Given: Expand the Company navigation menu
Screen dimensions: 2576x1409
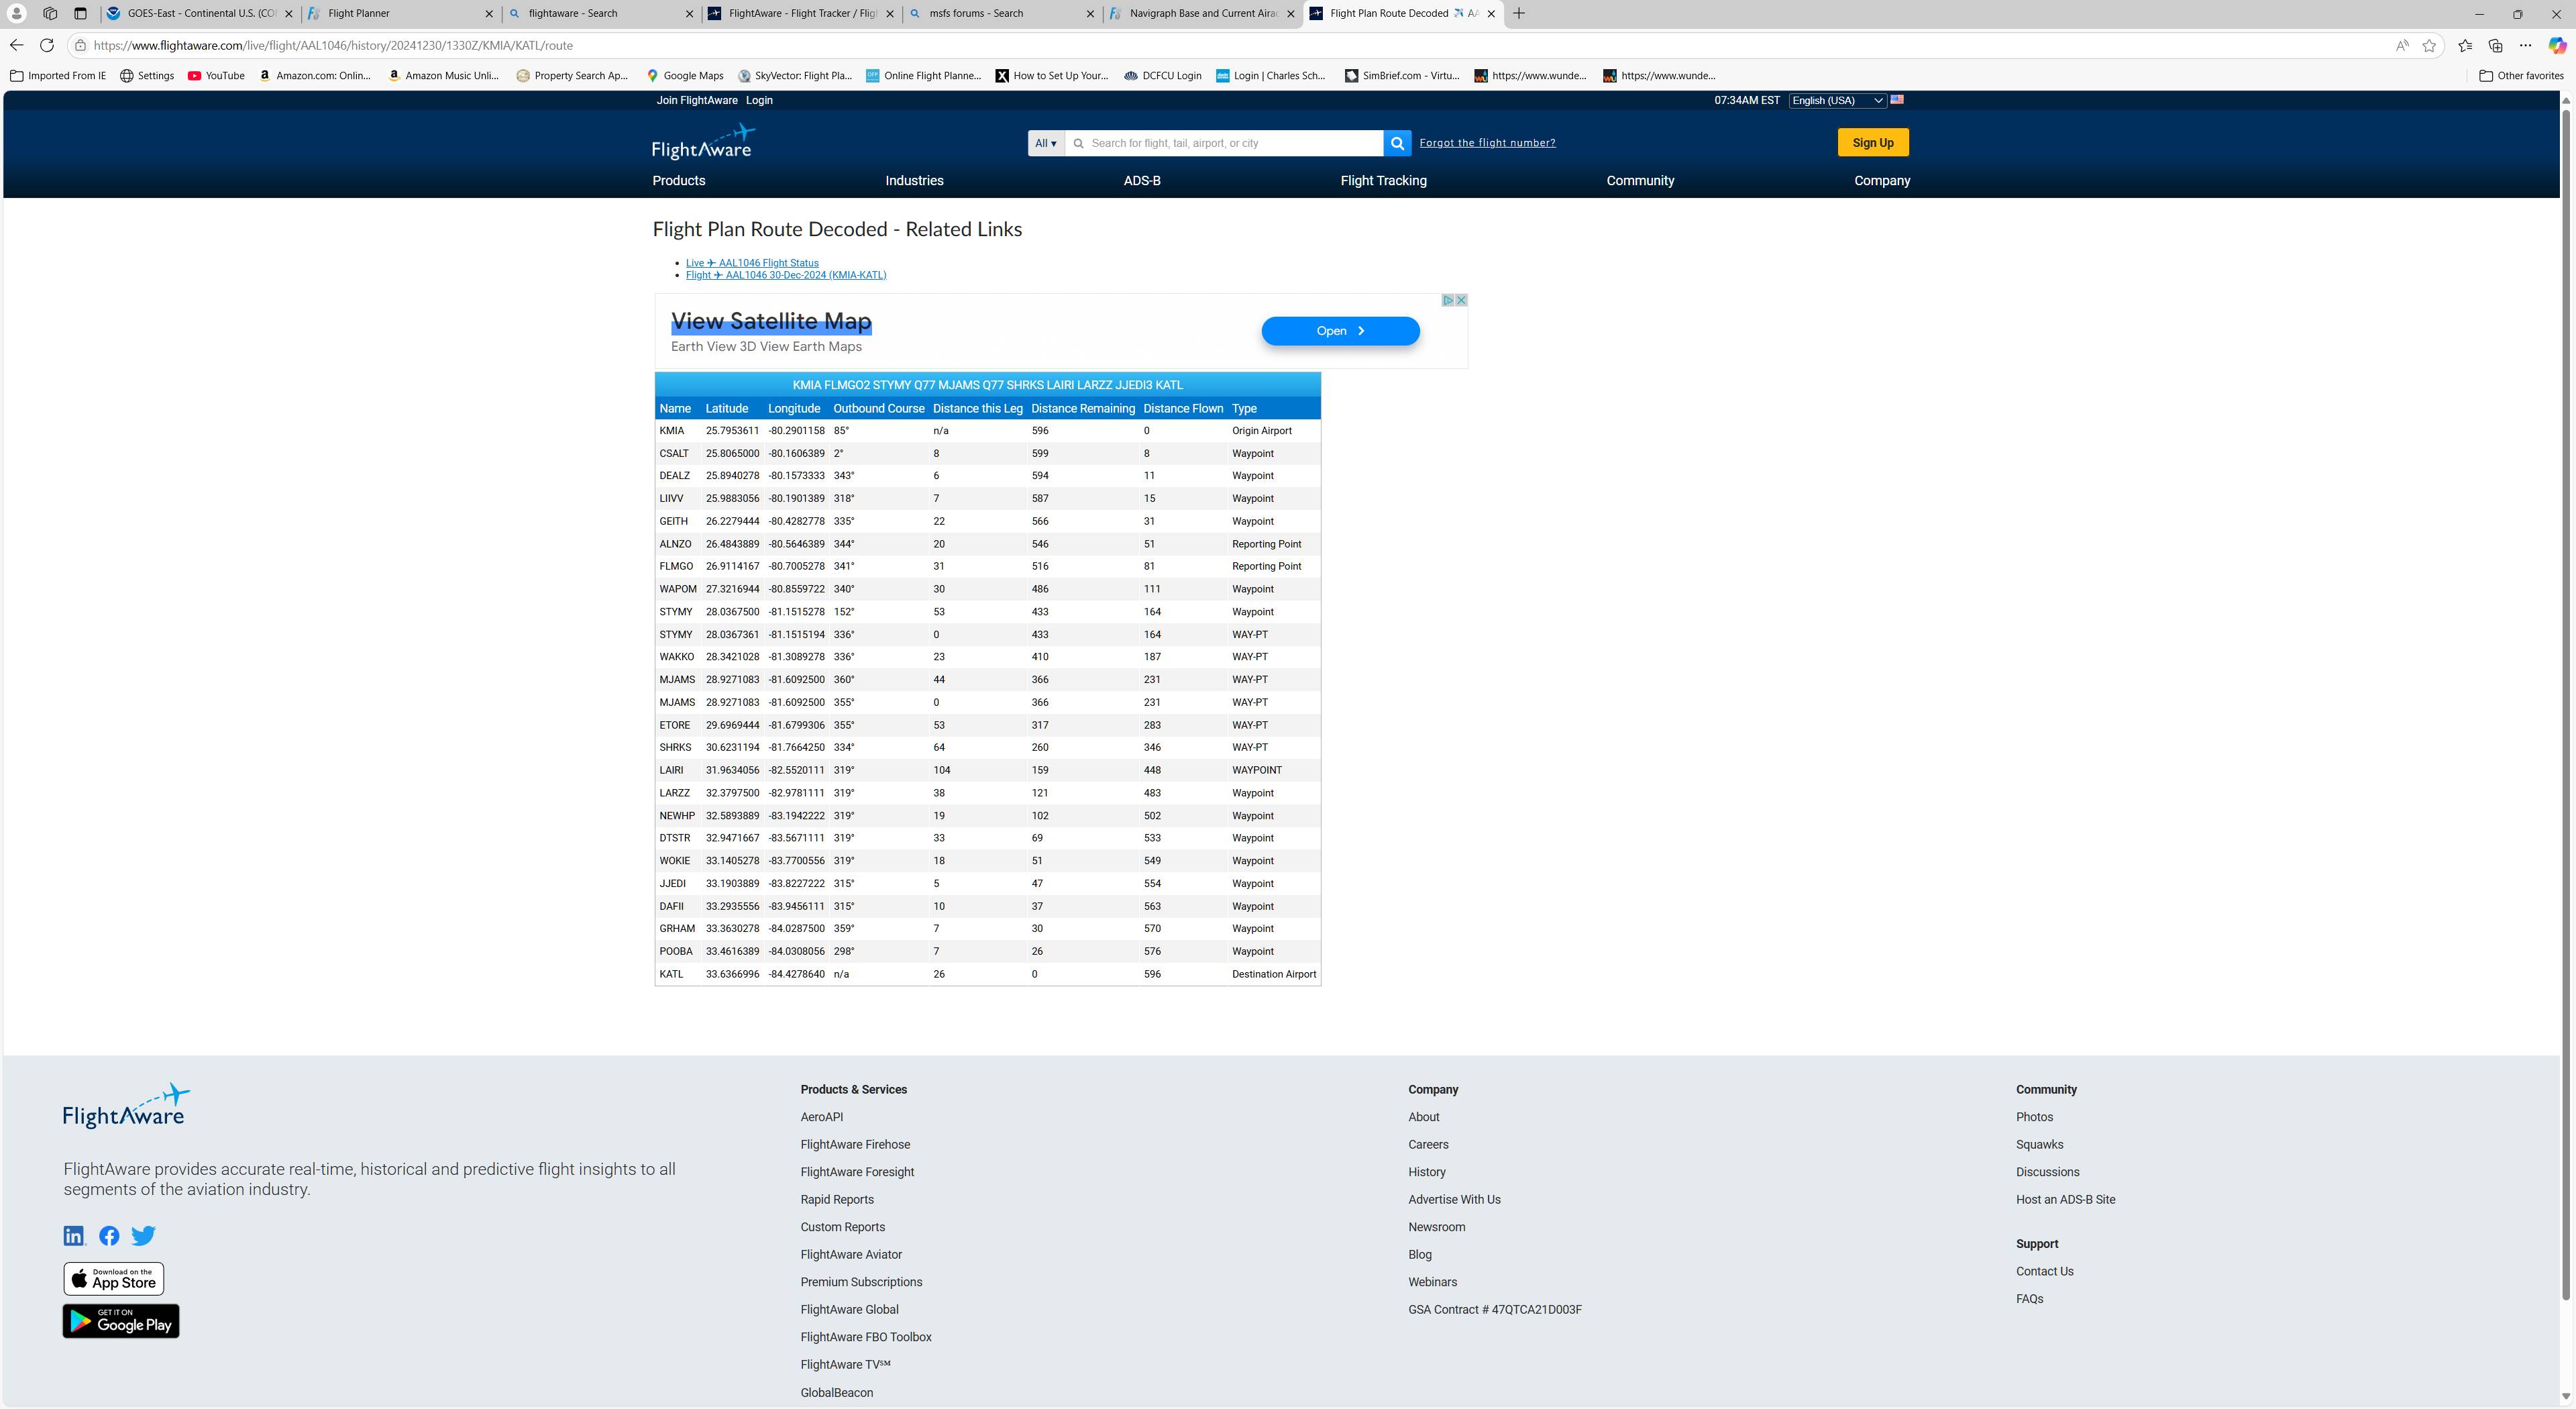Looking at the screenshot, I should tap(1882, 181).
